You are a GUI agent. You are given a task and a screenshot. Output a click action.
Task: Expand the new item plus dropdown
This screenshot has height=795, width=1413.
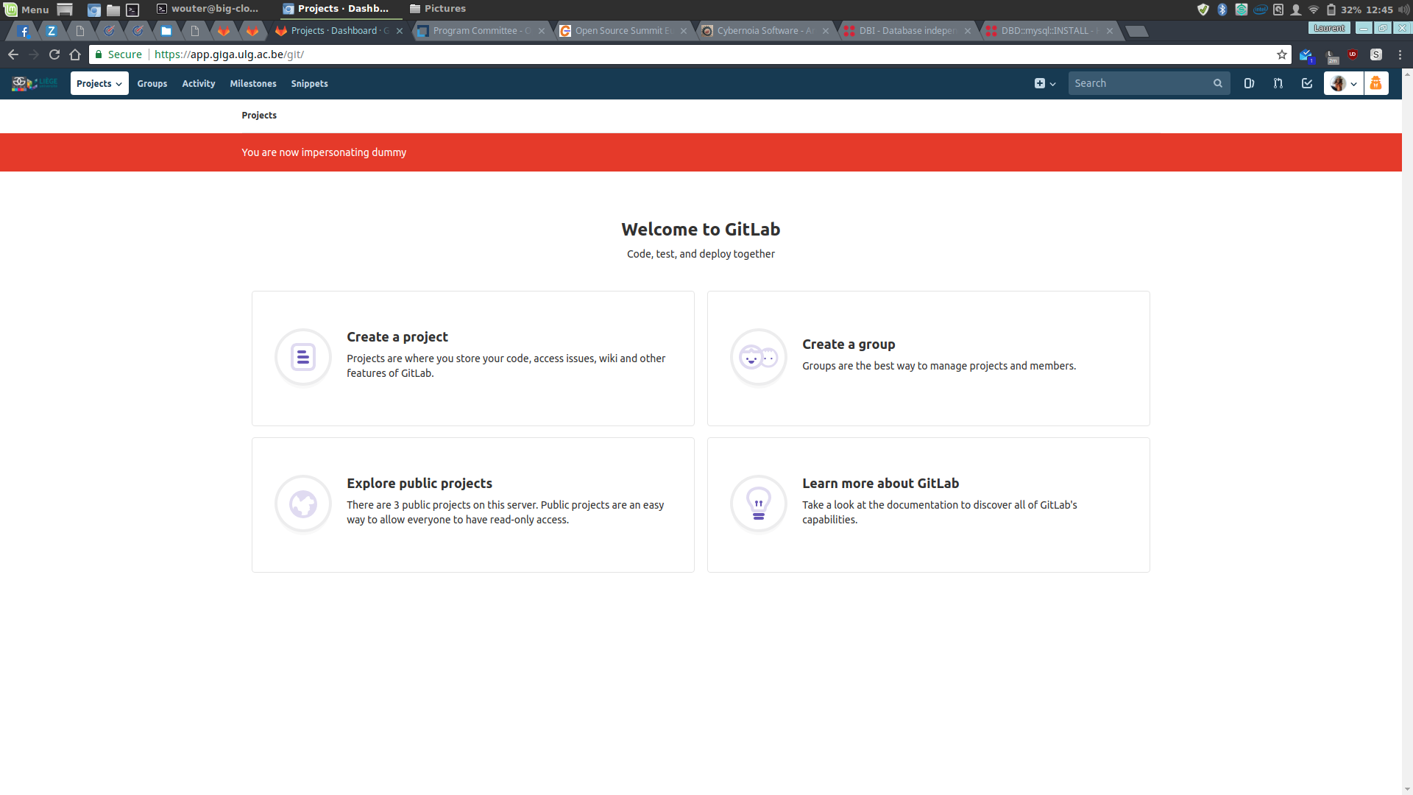1045,83
